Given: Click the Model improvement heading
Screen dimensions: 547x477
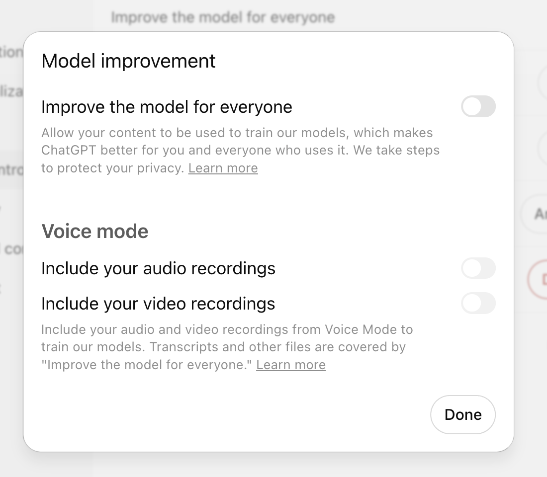Looking at the screenshot, I should point(128,61).
